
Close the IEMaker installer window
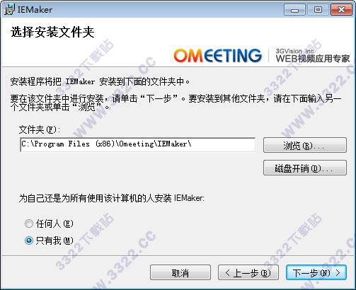(341, 10)
